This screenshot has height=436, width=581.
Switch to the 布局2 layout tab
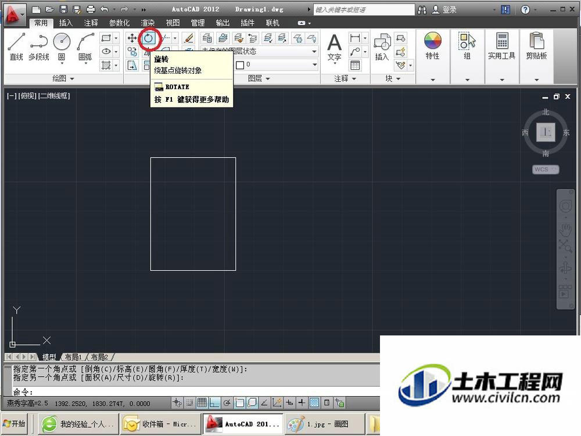coord(100,357)
